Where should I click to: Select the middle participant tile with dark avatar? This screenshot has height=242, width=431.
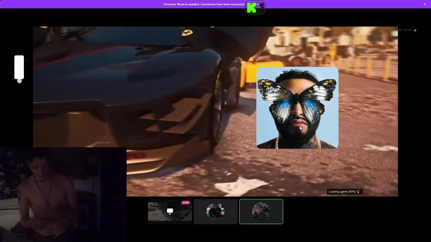(x=215, y=211)
